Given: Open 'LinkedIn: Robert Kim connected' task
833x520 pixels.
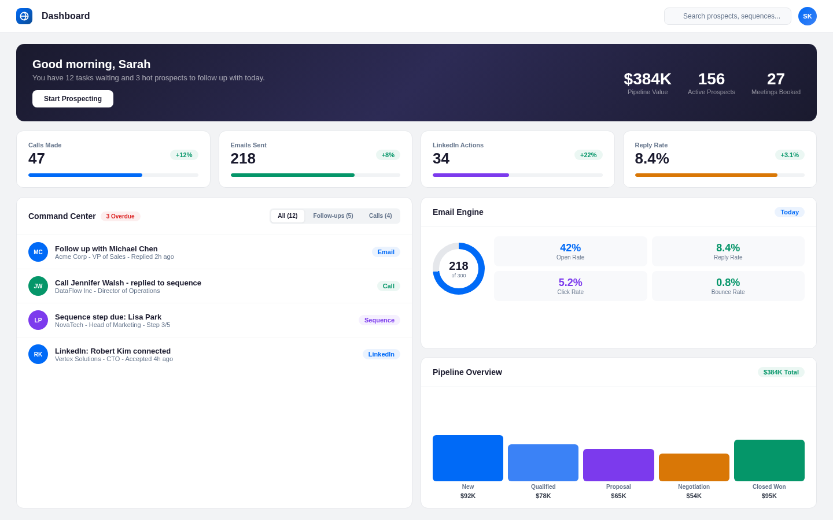Looking at the screenshot, I should (214, 354).
